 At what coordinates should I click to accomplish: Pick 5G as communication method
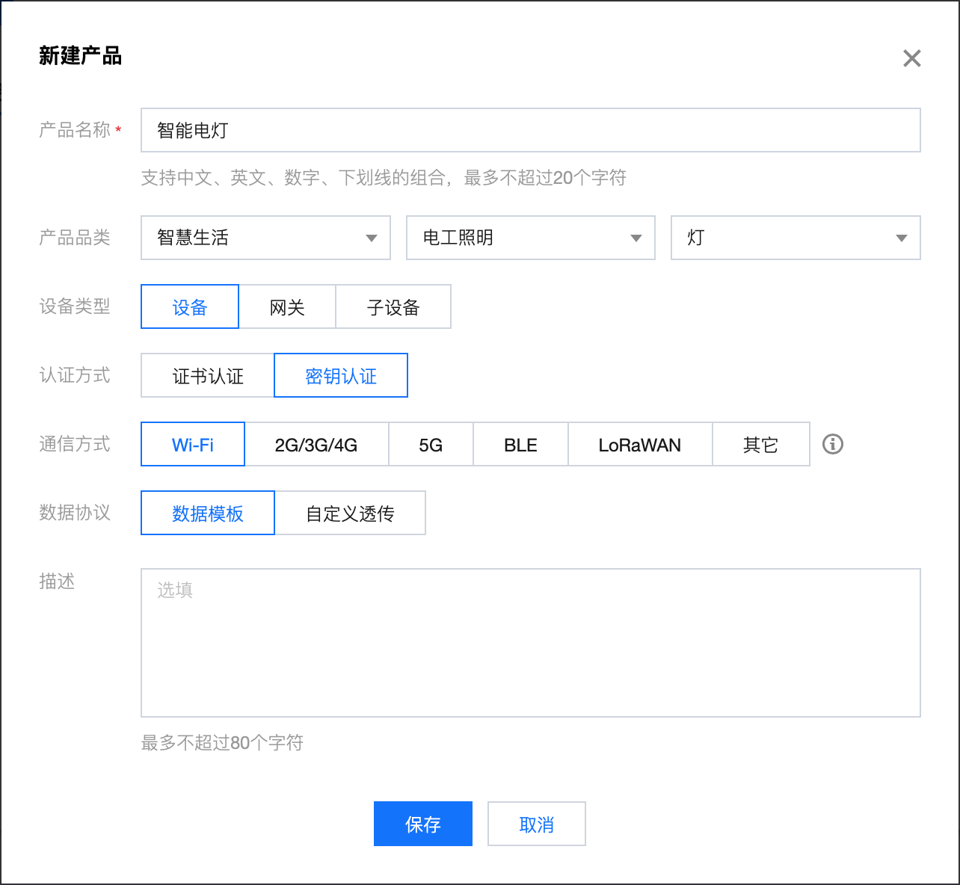pos(431,444)
